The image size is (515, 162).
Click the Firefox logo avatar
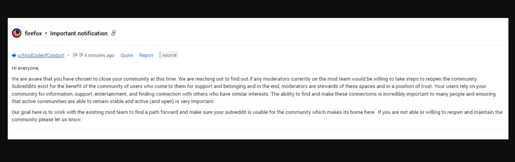point(17,33)
